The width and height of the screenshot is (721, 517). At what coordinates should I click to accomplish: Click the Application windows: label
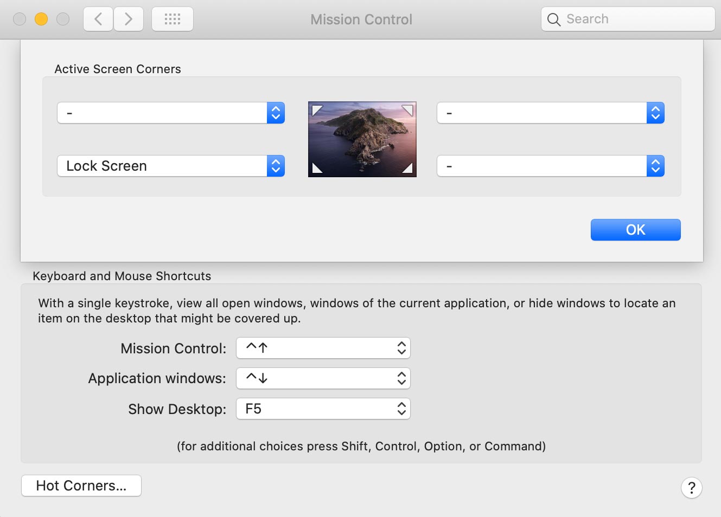[157, 378]
